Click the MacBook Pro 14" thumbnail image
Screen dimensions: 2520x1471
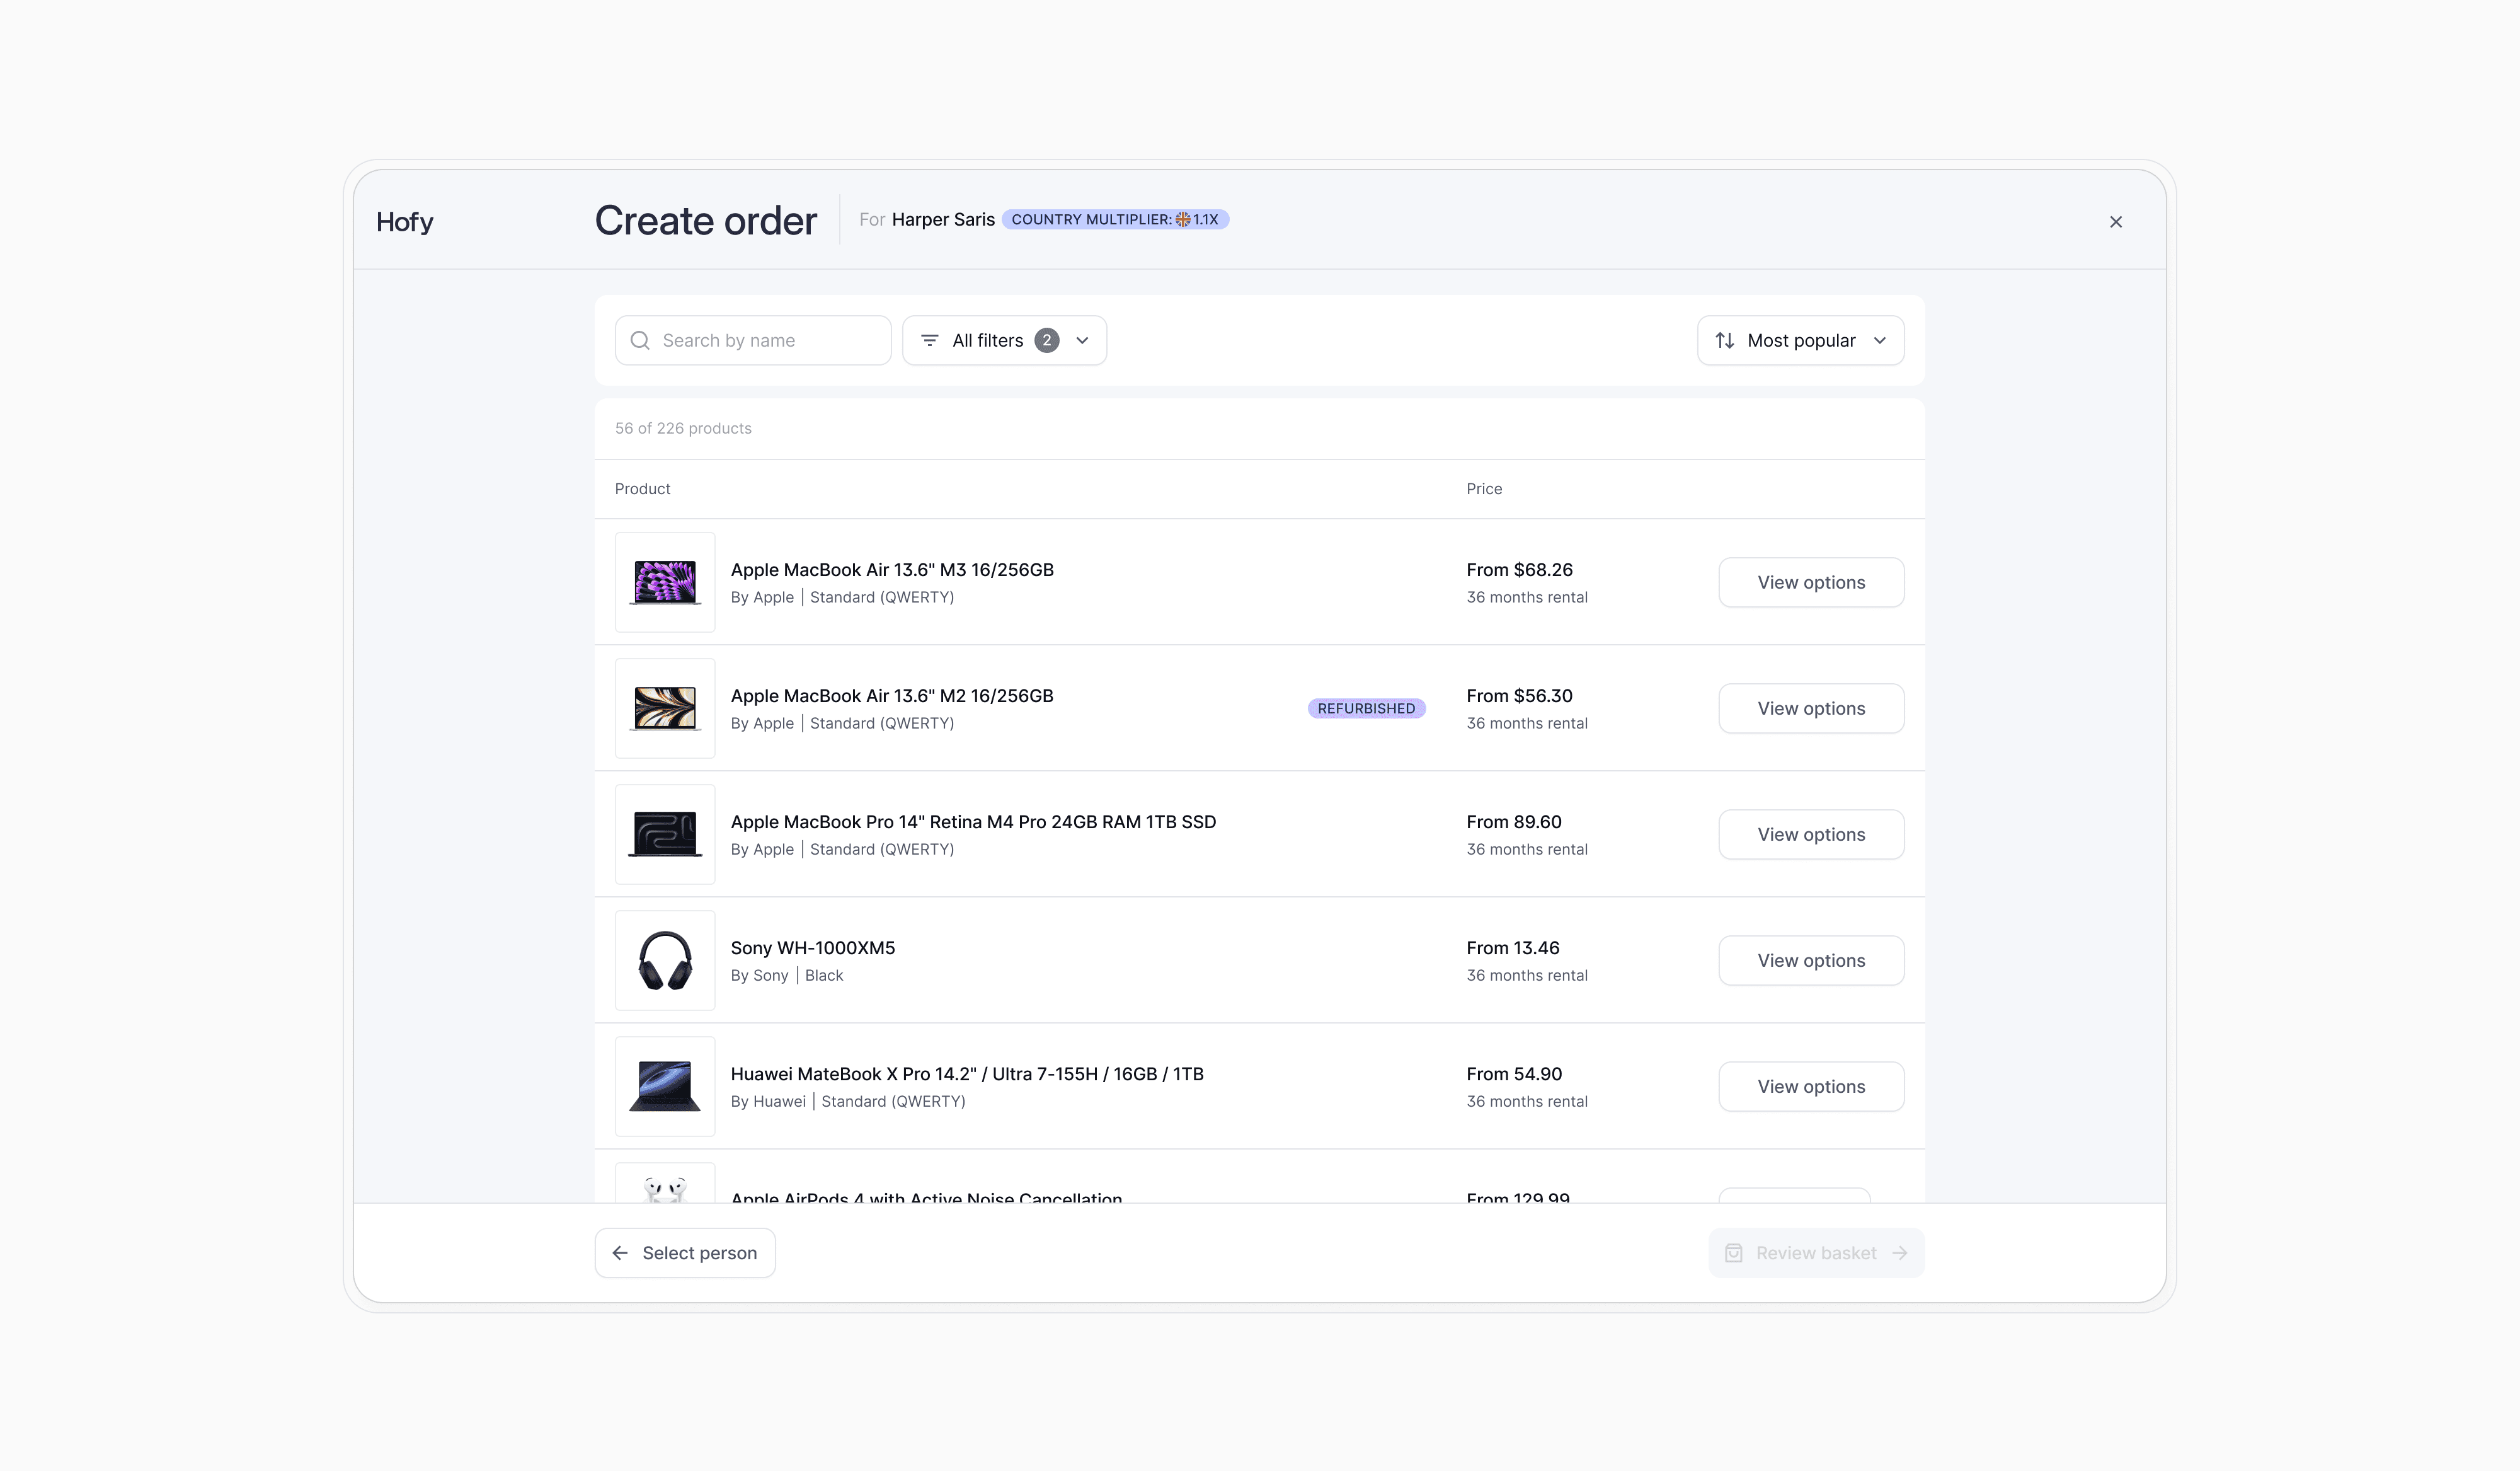[x=665, y=834]
